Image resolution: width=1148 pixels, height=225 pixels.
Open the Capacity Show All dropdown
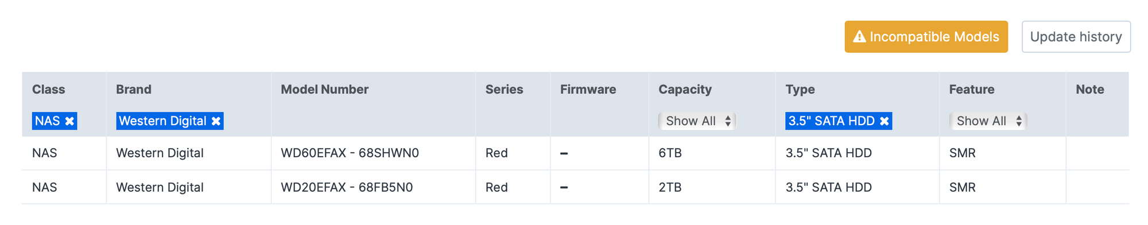coord(697,121)
